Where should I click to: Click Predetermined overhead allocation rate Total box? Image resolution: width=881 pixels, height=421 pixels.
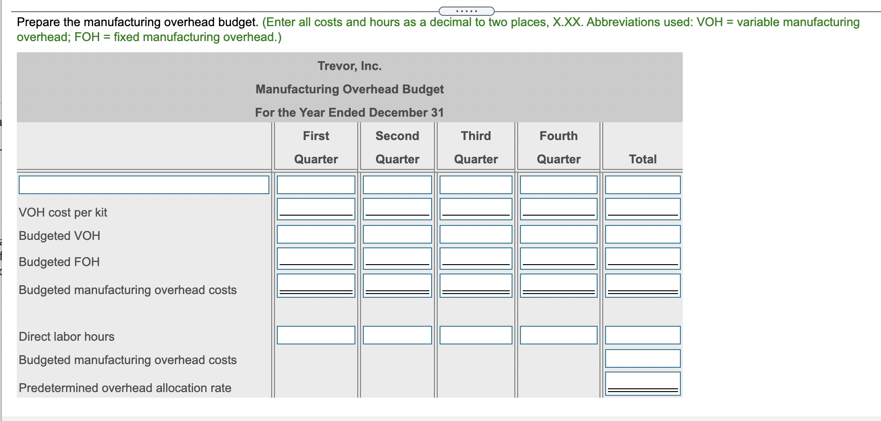643,384
